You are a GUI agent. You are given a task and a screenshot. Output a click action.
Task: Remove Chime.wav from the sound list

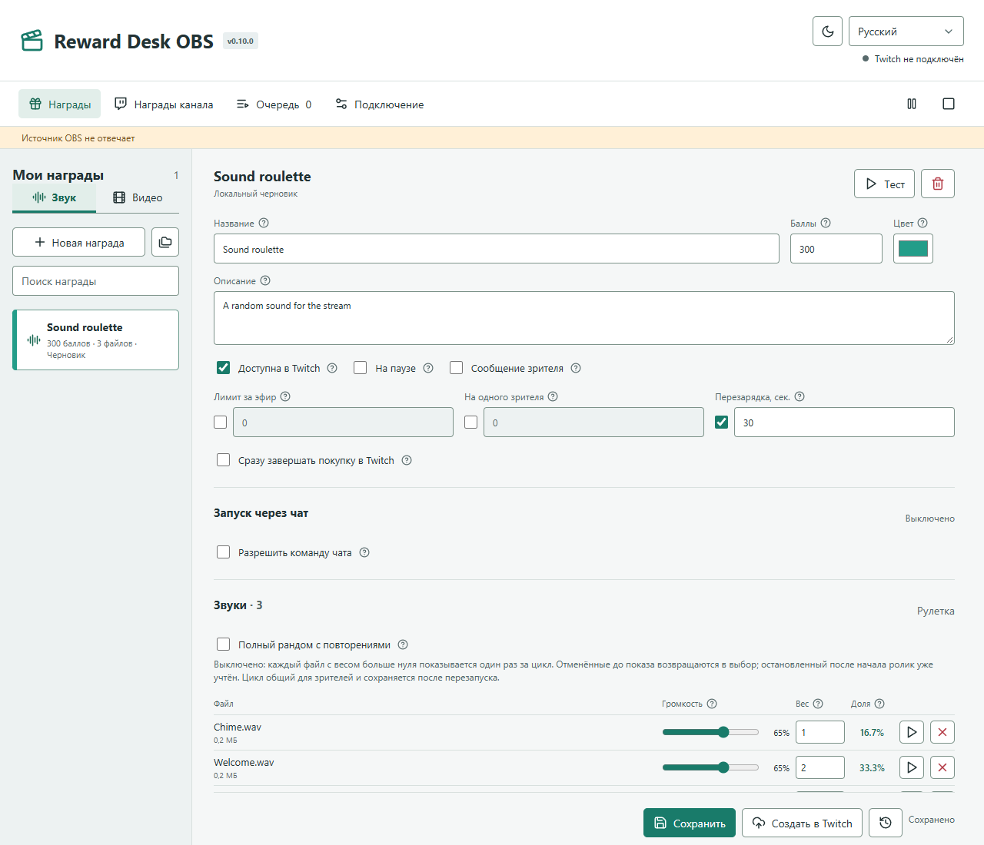tap(942, 732)
